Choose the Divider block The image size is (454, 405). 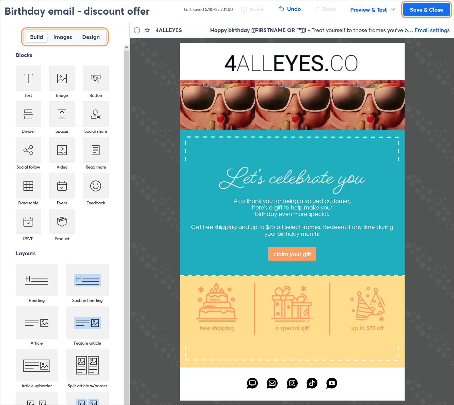[28, 114]
